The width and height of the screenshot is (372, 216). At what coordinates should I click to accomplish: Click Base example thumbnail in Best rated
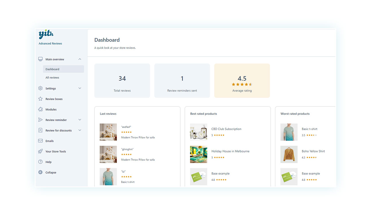(x=199, y=177)
